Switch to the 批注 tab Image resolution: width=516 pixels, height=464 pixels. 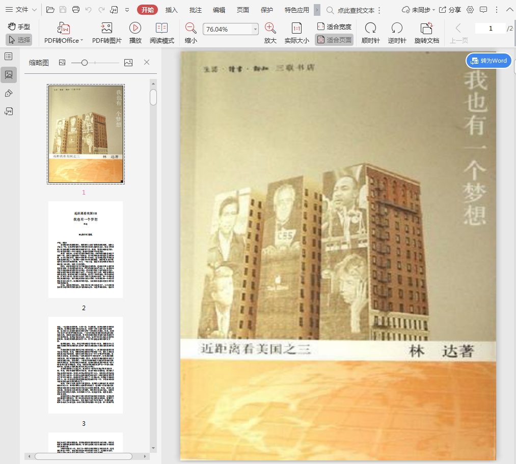click(x=196, y=10)
